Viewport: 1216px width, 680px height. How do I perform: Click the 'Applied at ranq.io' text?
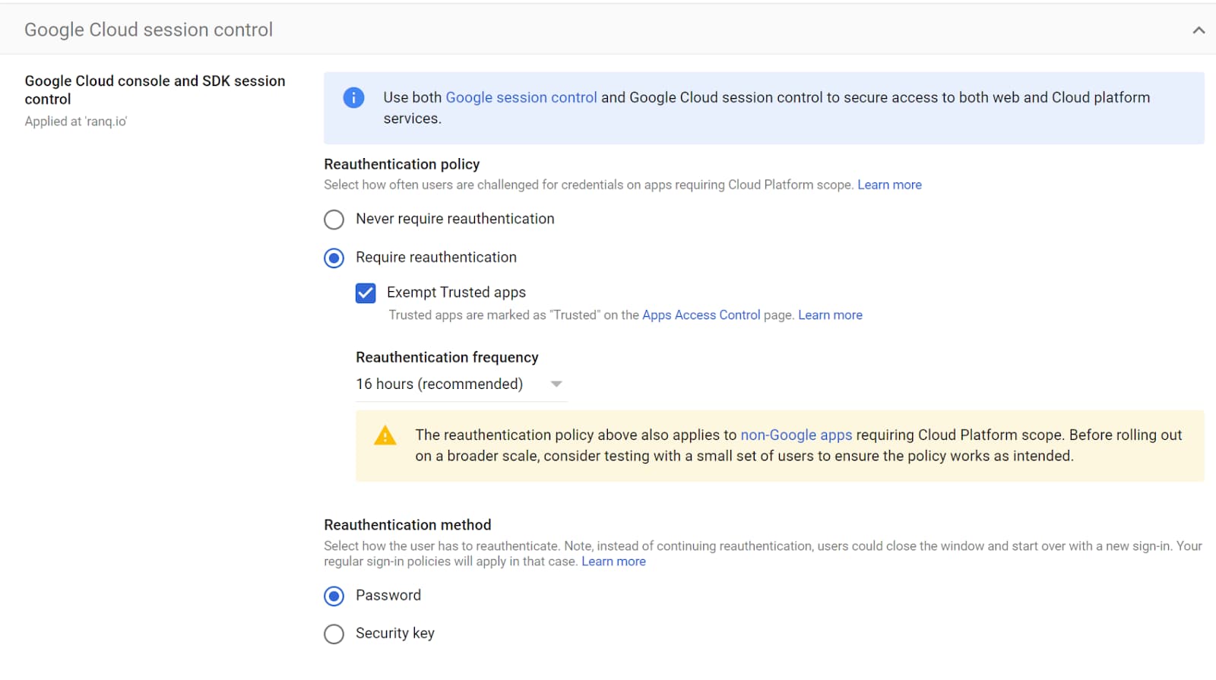tap(76, 122)
